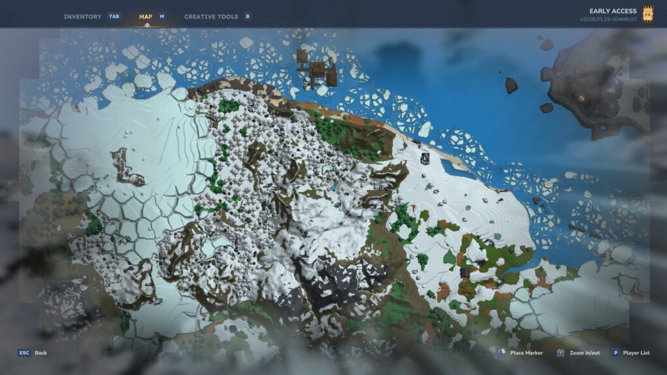Open the Inventory tab
This screenshot has width=667, height=375.
(83, 16)
